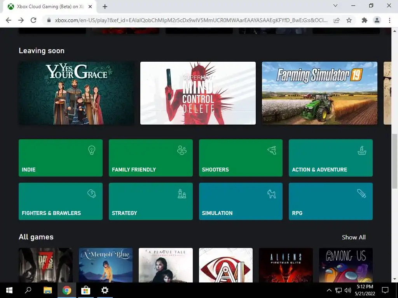Viewport: 398px width, 298px height.
Task: Open the Chrome profile avatar
Action: point(377,20)
